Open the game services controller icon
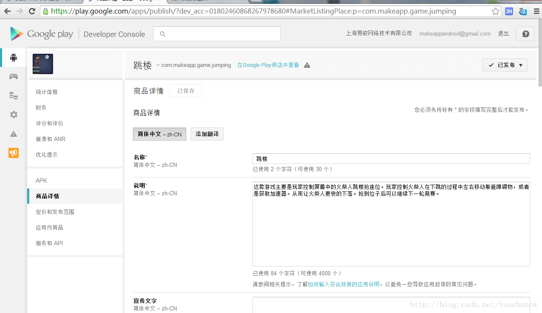Image resolution: width=542 pixels, height=313 pixels. tap(14, 77)
